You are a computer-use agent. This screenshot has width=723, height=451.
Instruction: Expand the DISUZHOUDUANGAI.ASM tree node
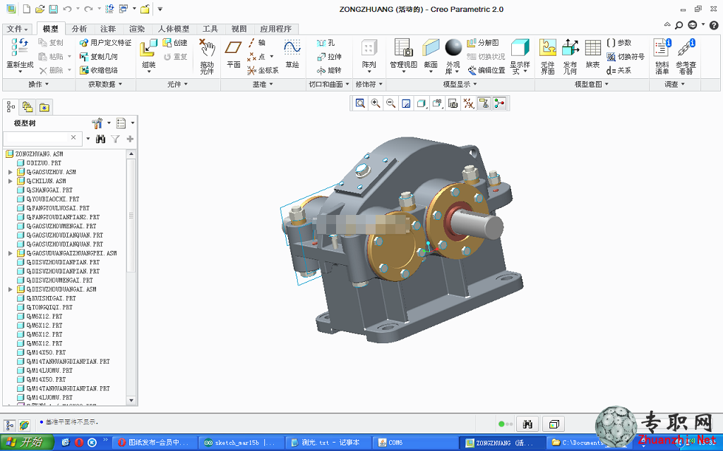pos(10,290)
